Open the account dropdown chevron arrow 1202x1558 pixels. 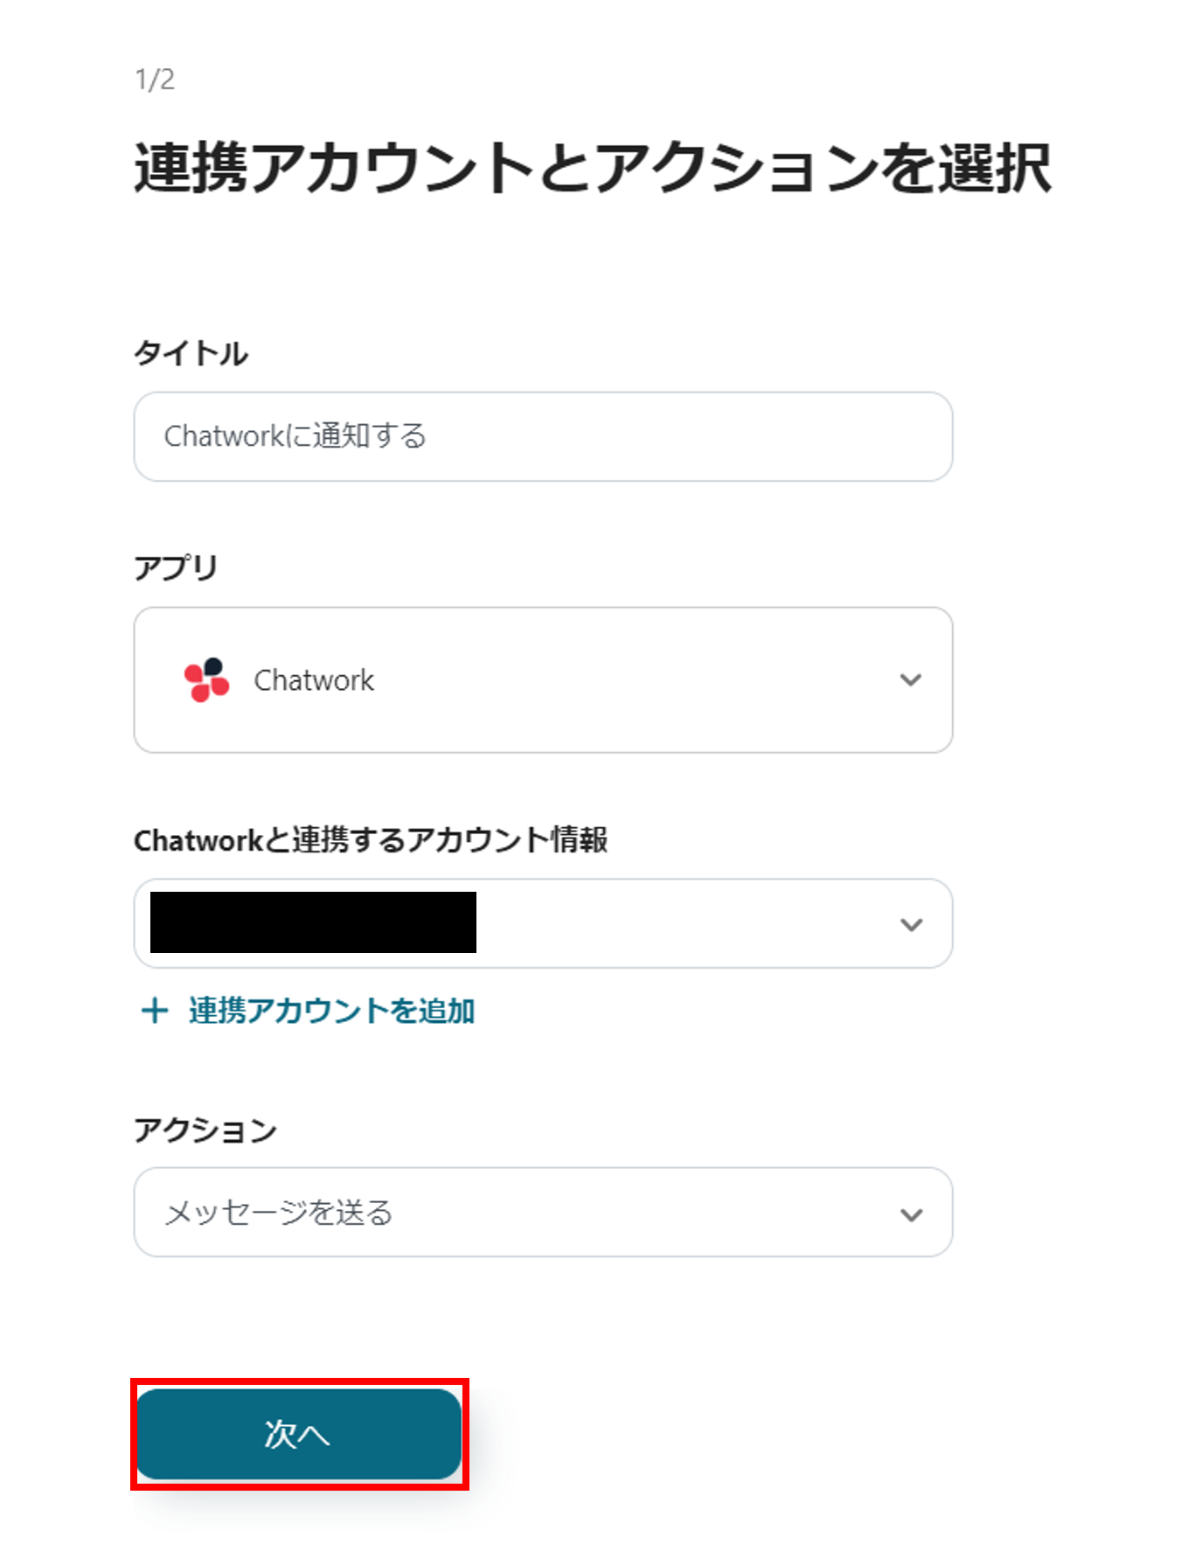[x=911, y=924]
